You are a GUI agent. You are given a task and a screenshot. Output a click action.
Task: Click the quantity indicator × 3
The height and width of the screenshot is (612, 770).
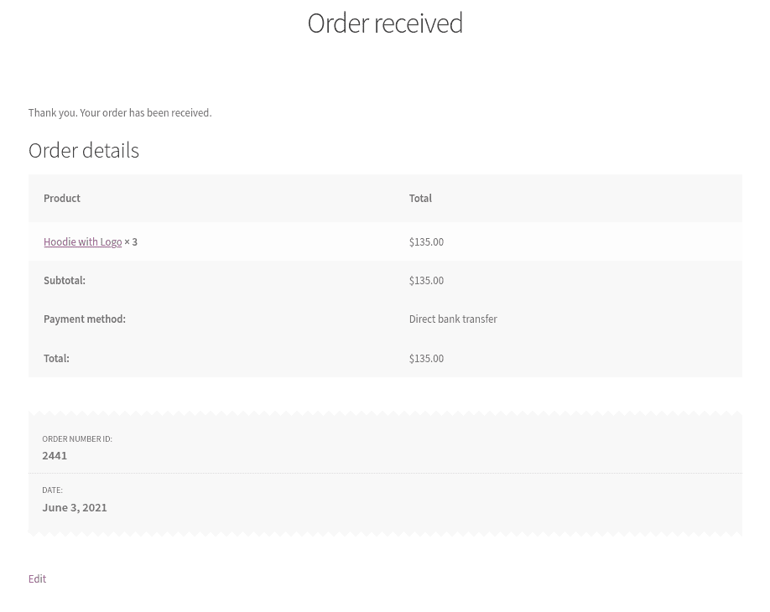(130, 241)
